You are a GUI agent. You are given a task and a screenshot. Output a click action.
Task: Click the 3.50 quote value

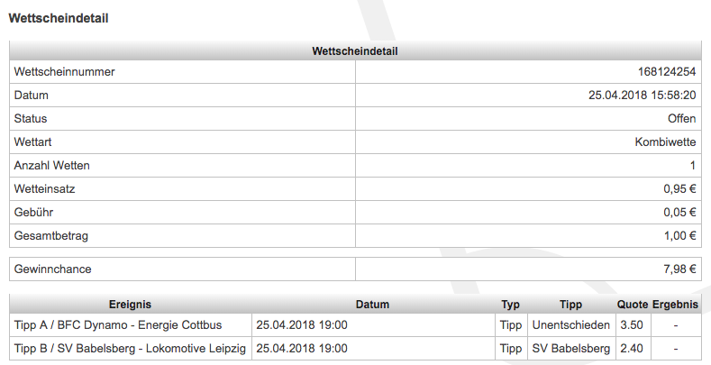(x=632, y=325)
